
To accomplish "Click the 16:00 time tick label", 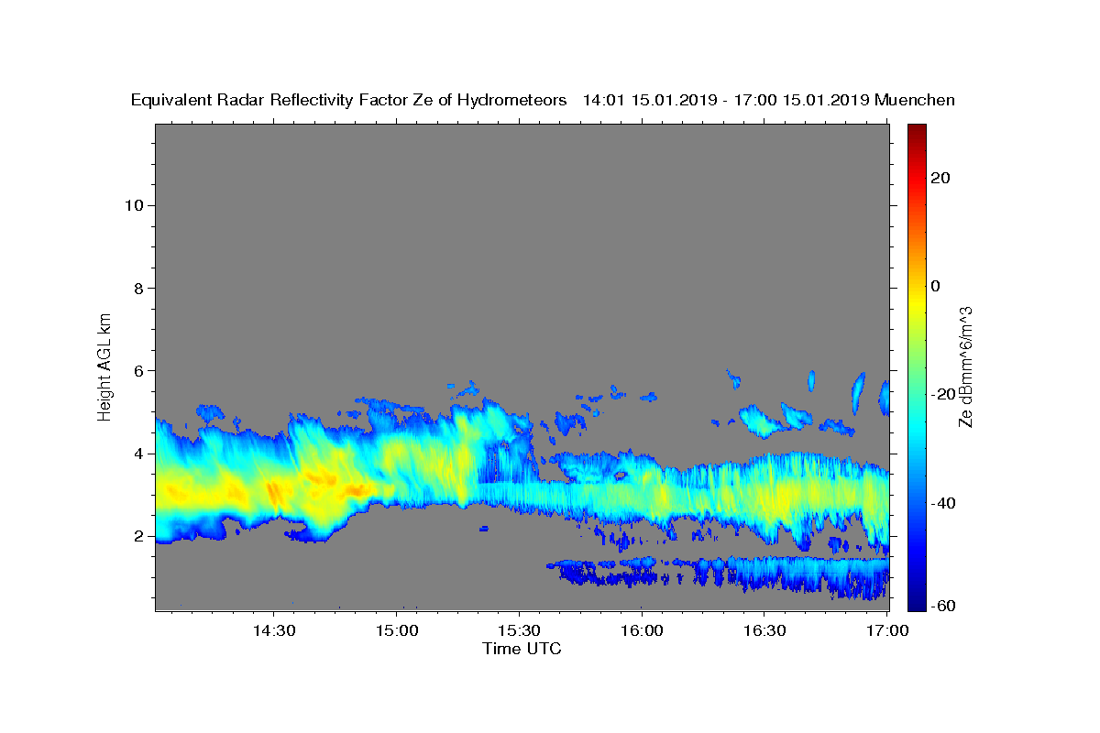I will (641, 630).
